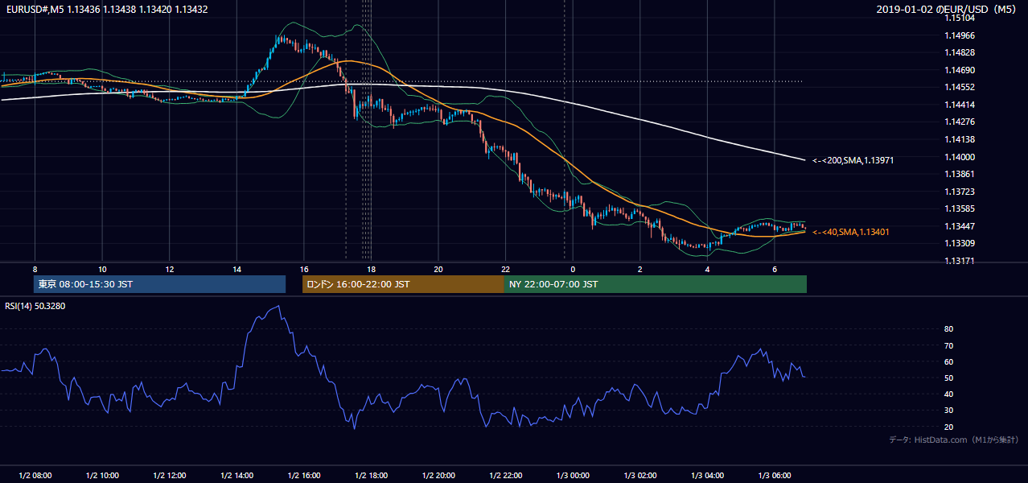The image size is (1028, 483).
Task: Click the 1/3 02:00 time label
Action: pyautogui.click(x=640, y=475)
